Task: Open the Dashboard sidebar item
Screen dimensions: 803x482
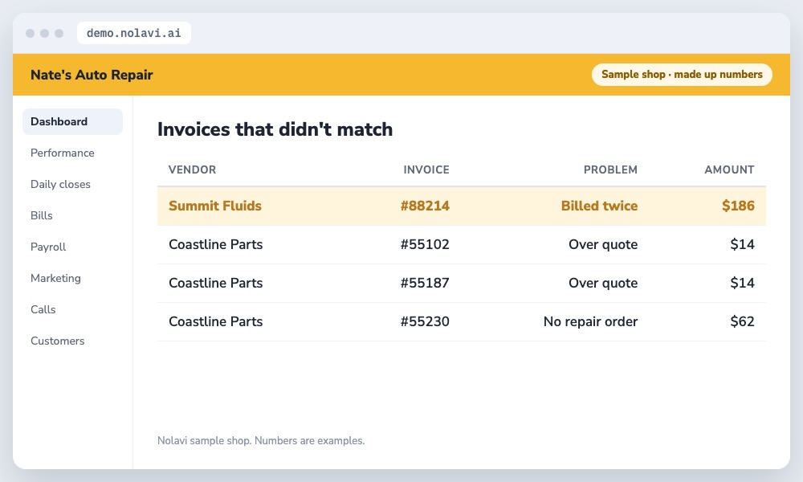Action: pos(72,121)
